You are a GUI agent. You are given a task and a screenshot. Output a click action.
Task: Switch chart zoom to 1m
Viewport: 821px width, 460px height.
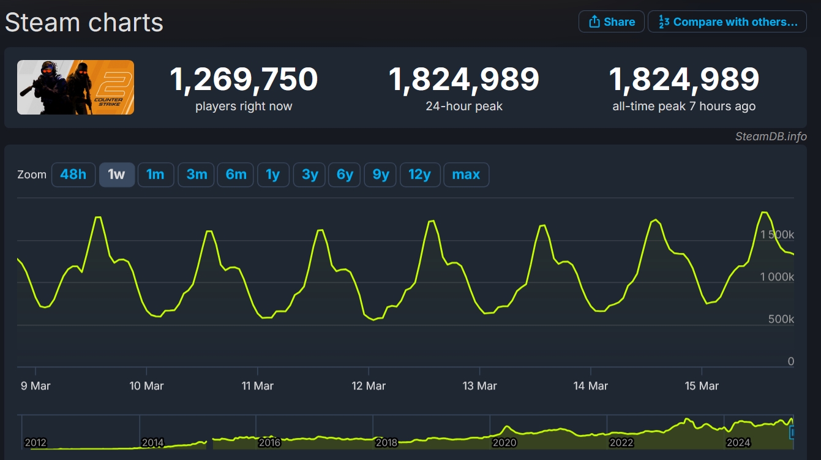click(156, 175)
